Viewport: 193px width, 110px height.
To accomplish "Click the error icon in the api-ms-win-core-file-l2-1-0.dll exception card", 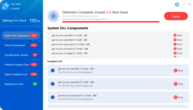I will coord(175,84).
